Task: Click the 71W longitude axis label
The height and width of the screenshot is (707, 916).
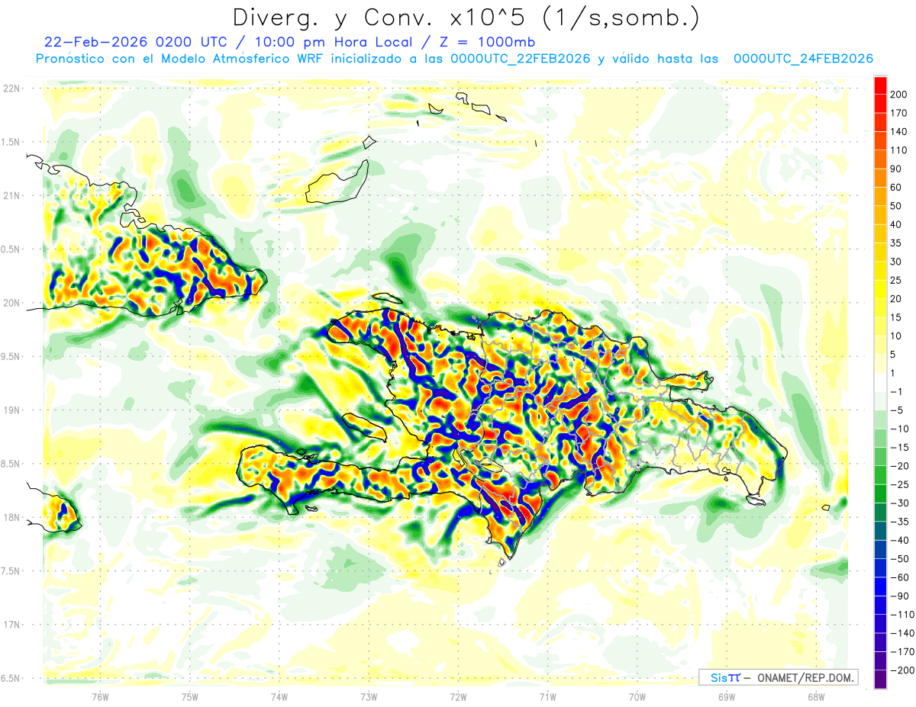Action: tap(547, 696)
